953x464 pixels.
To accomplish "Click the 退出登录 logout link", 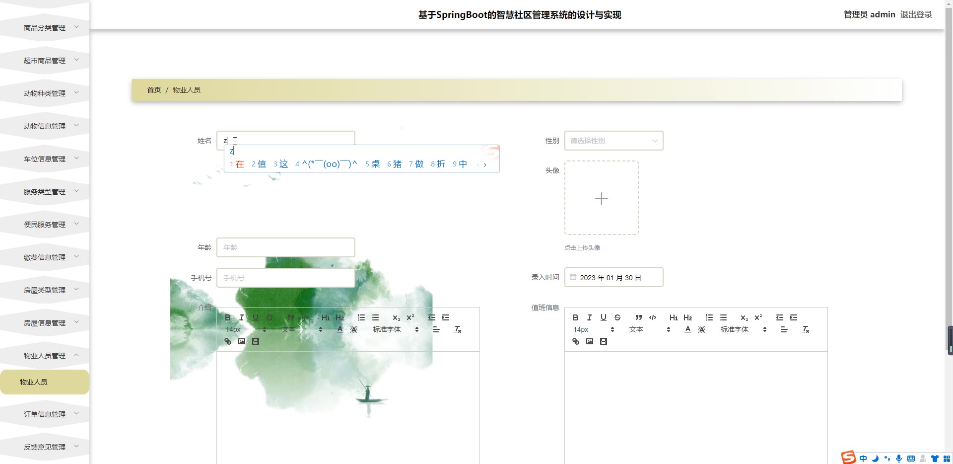I will click(916, 14).
